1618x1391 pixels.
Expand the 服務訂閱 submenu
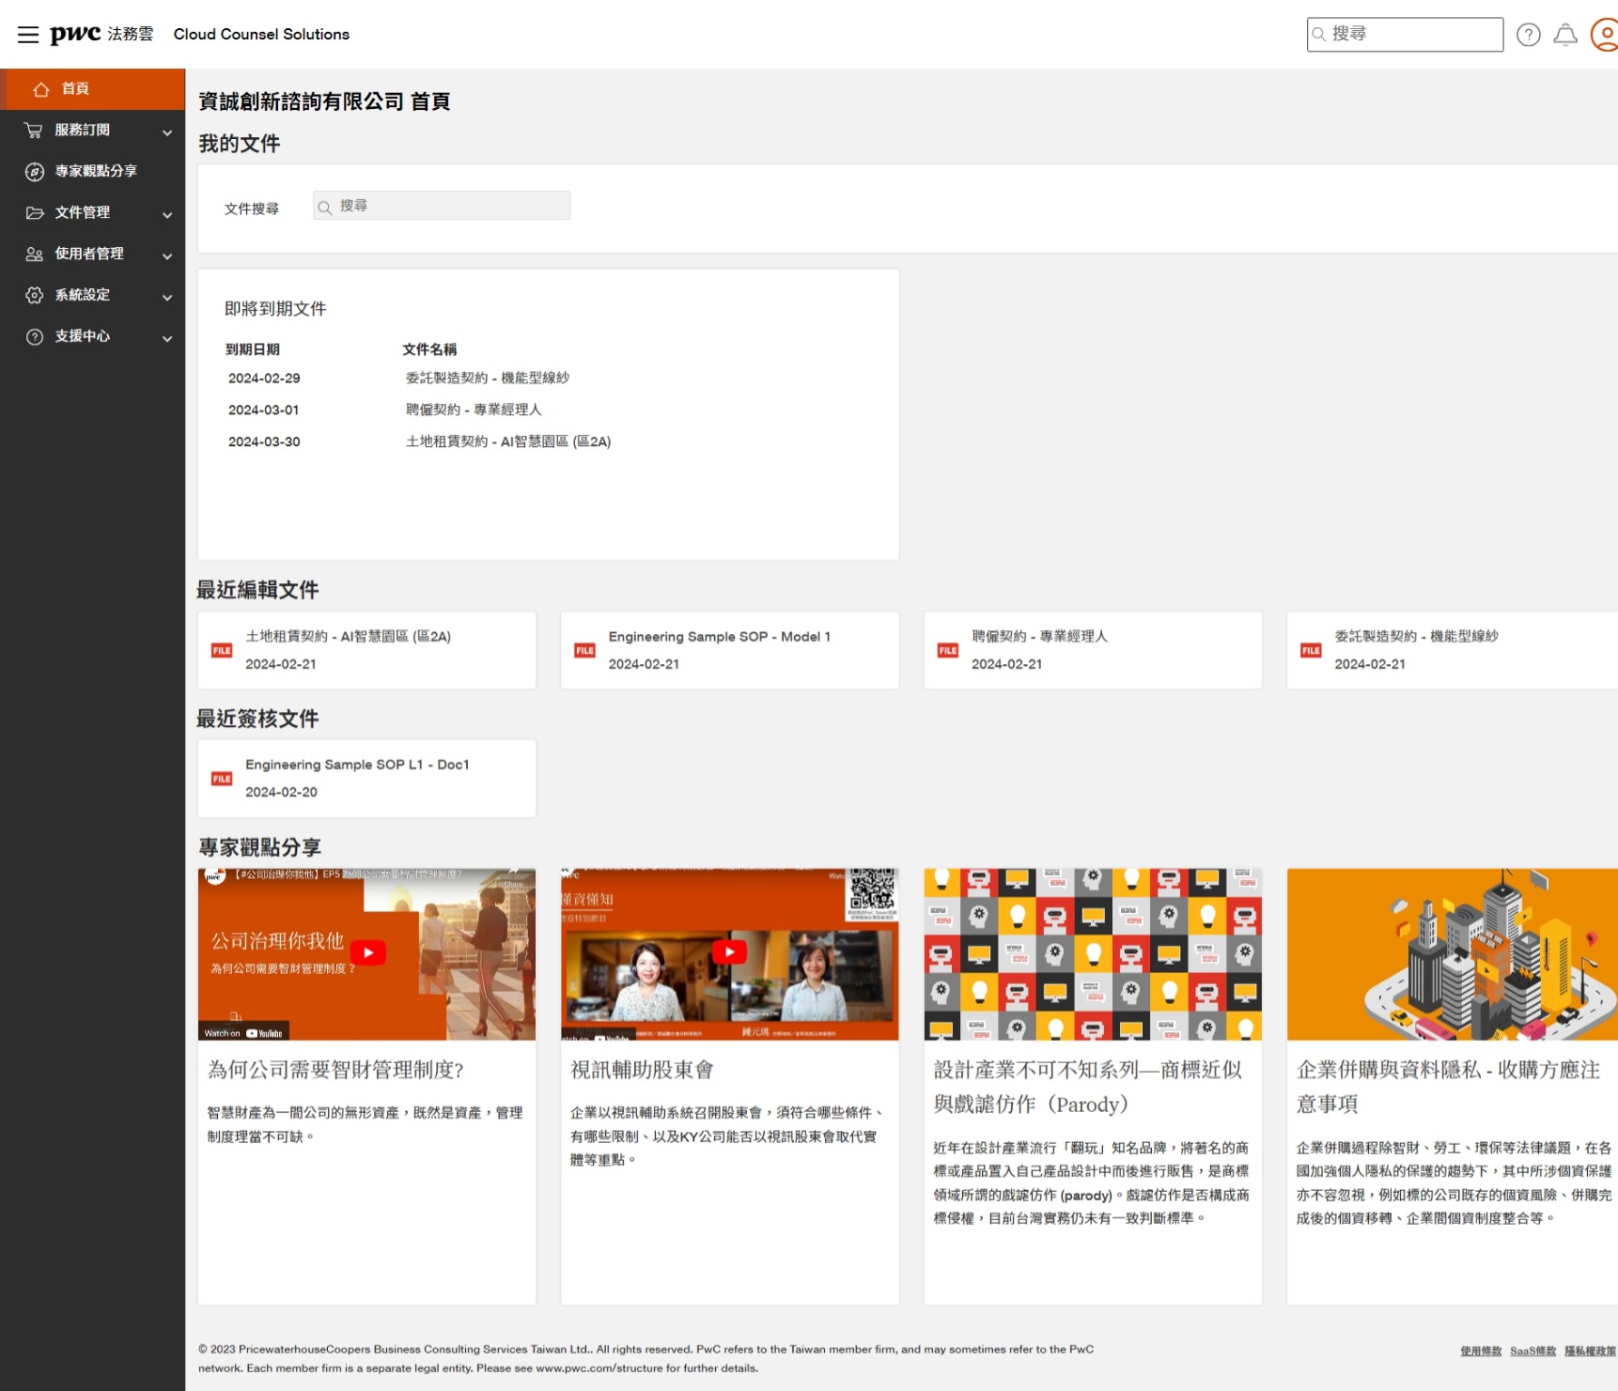(168, 131)
